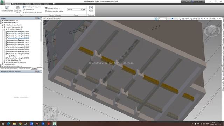Screen dimensions: 224x126
Task: Click the cube view style icon
Action: click(199, 19)
